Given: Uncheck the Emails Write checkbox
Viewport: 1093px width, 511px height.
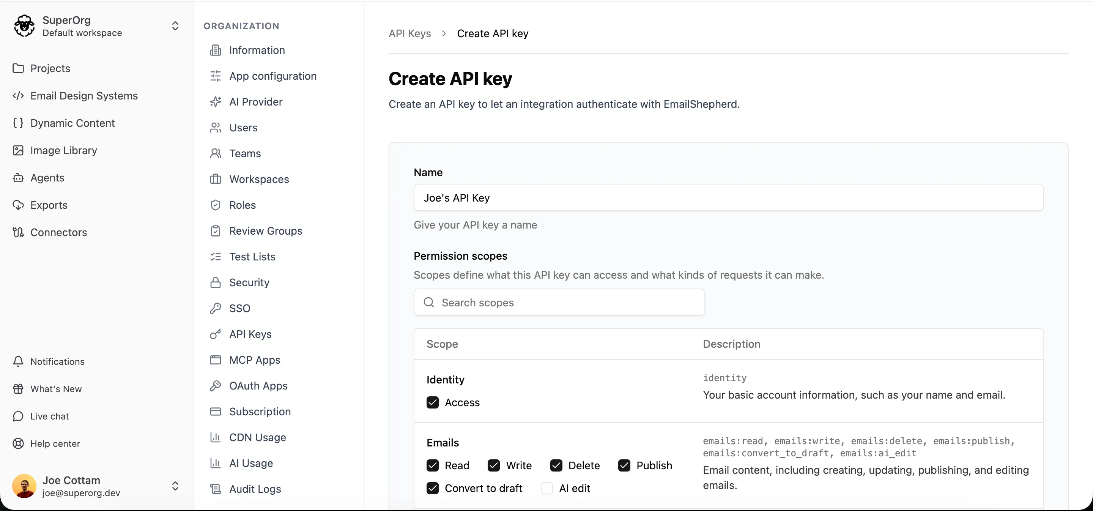Looking at the screenshot, I should click(493, 465).
